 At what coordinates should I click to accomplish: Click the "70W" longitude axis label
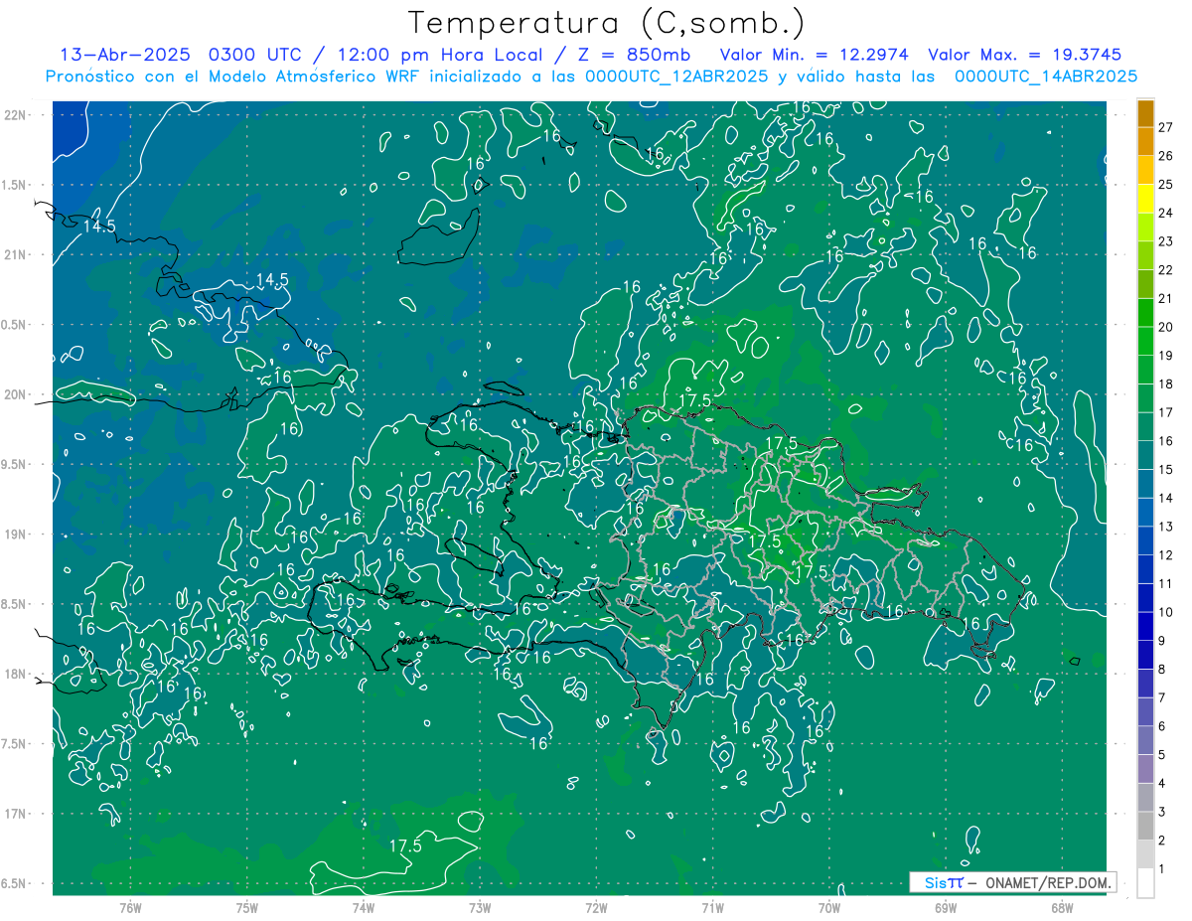point(829,908)
